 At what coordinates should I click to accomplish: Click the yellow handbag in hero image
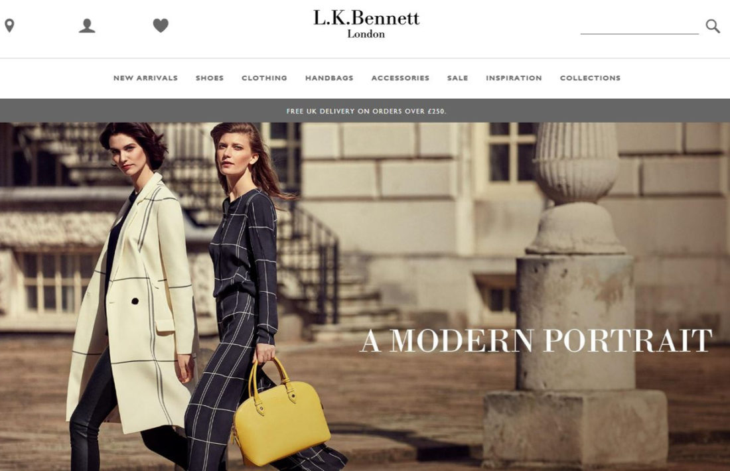(281, 414)
